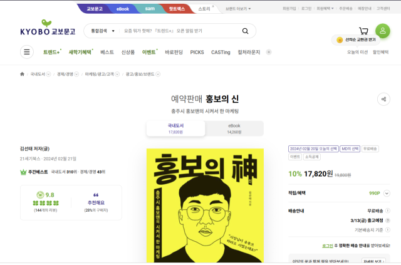Select the sam top tab

150,9
